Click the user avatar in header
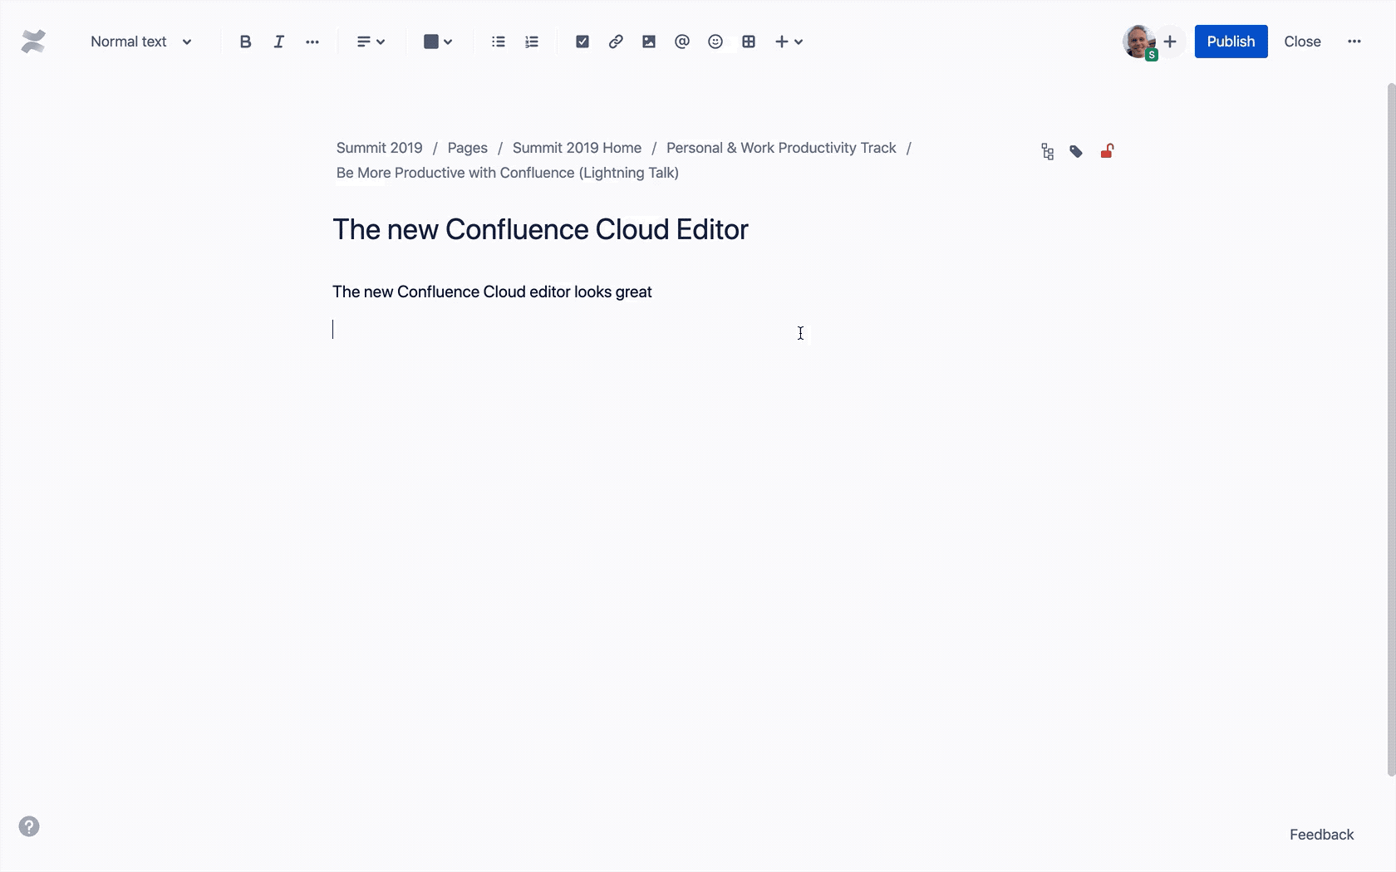This screenshot has width=1396, height=872. click(1139, 42)
